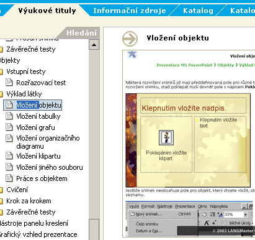Click the slide title placeholder Klepnutím vložíte nadpis
255x240 pixels.
tap(193, 106)
